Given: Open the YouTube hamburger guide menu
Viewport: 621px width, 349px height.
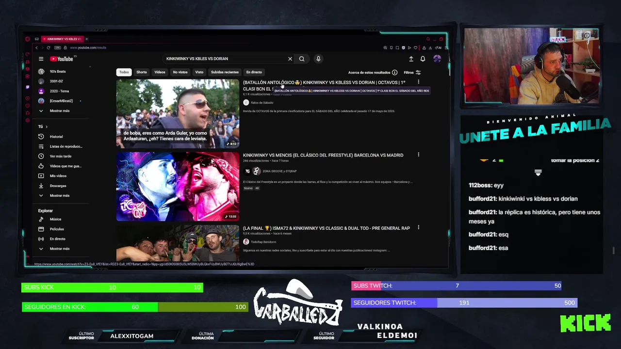Looking at the screenshot, I should point(41,59).
